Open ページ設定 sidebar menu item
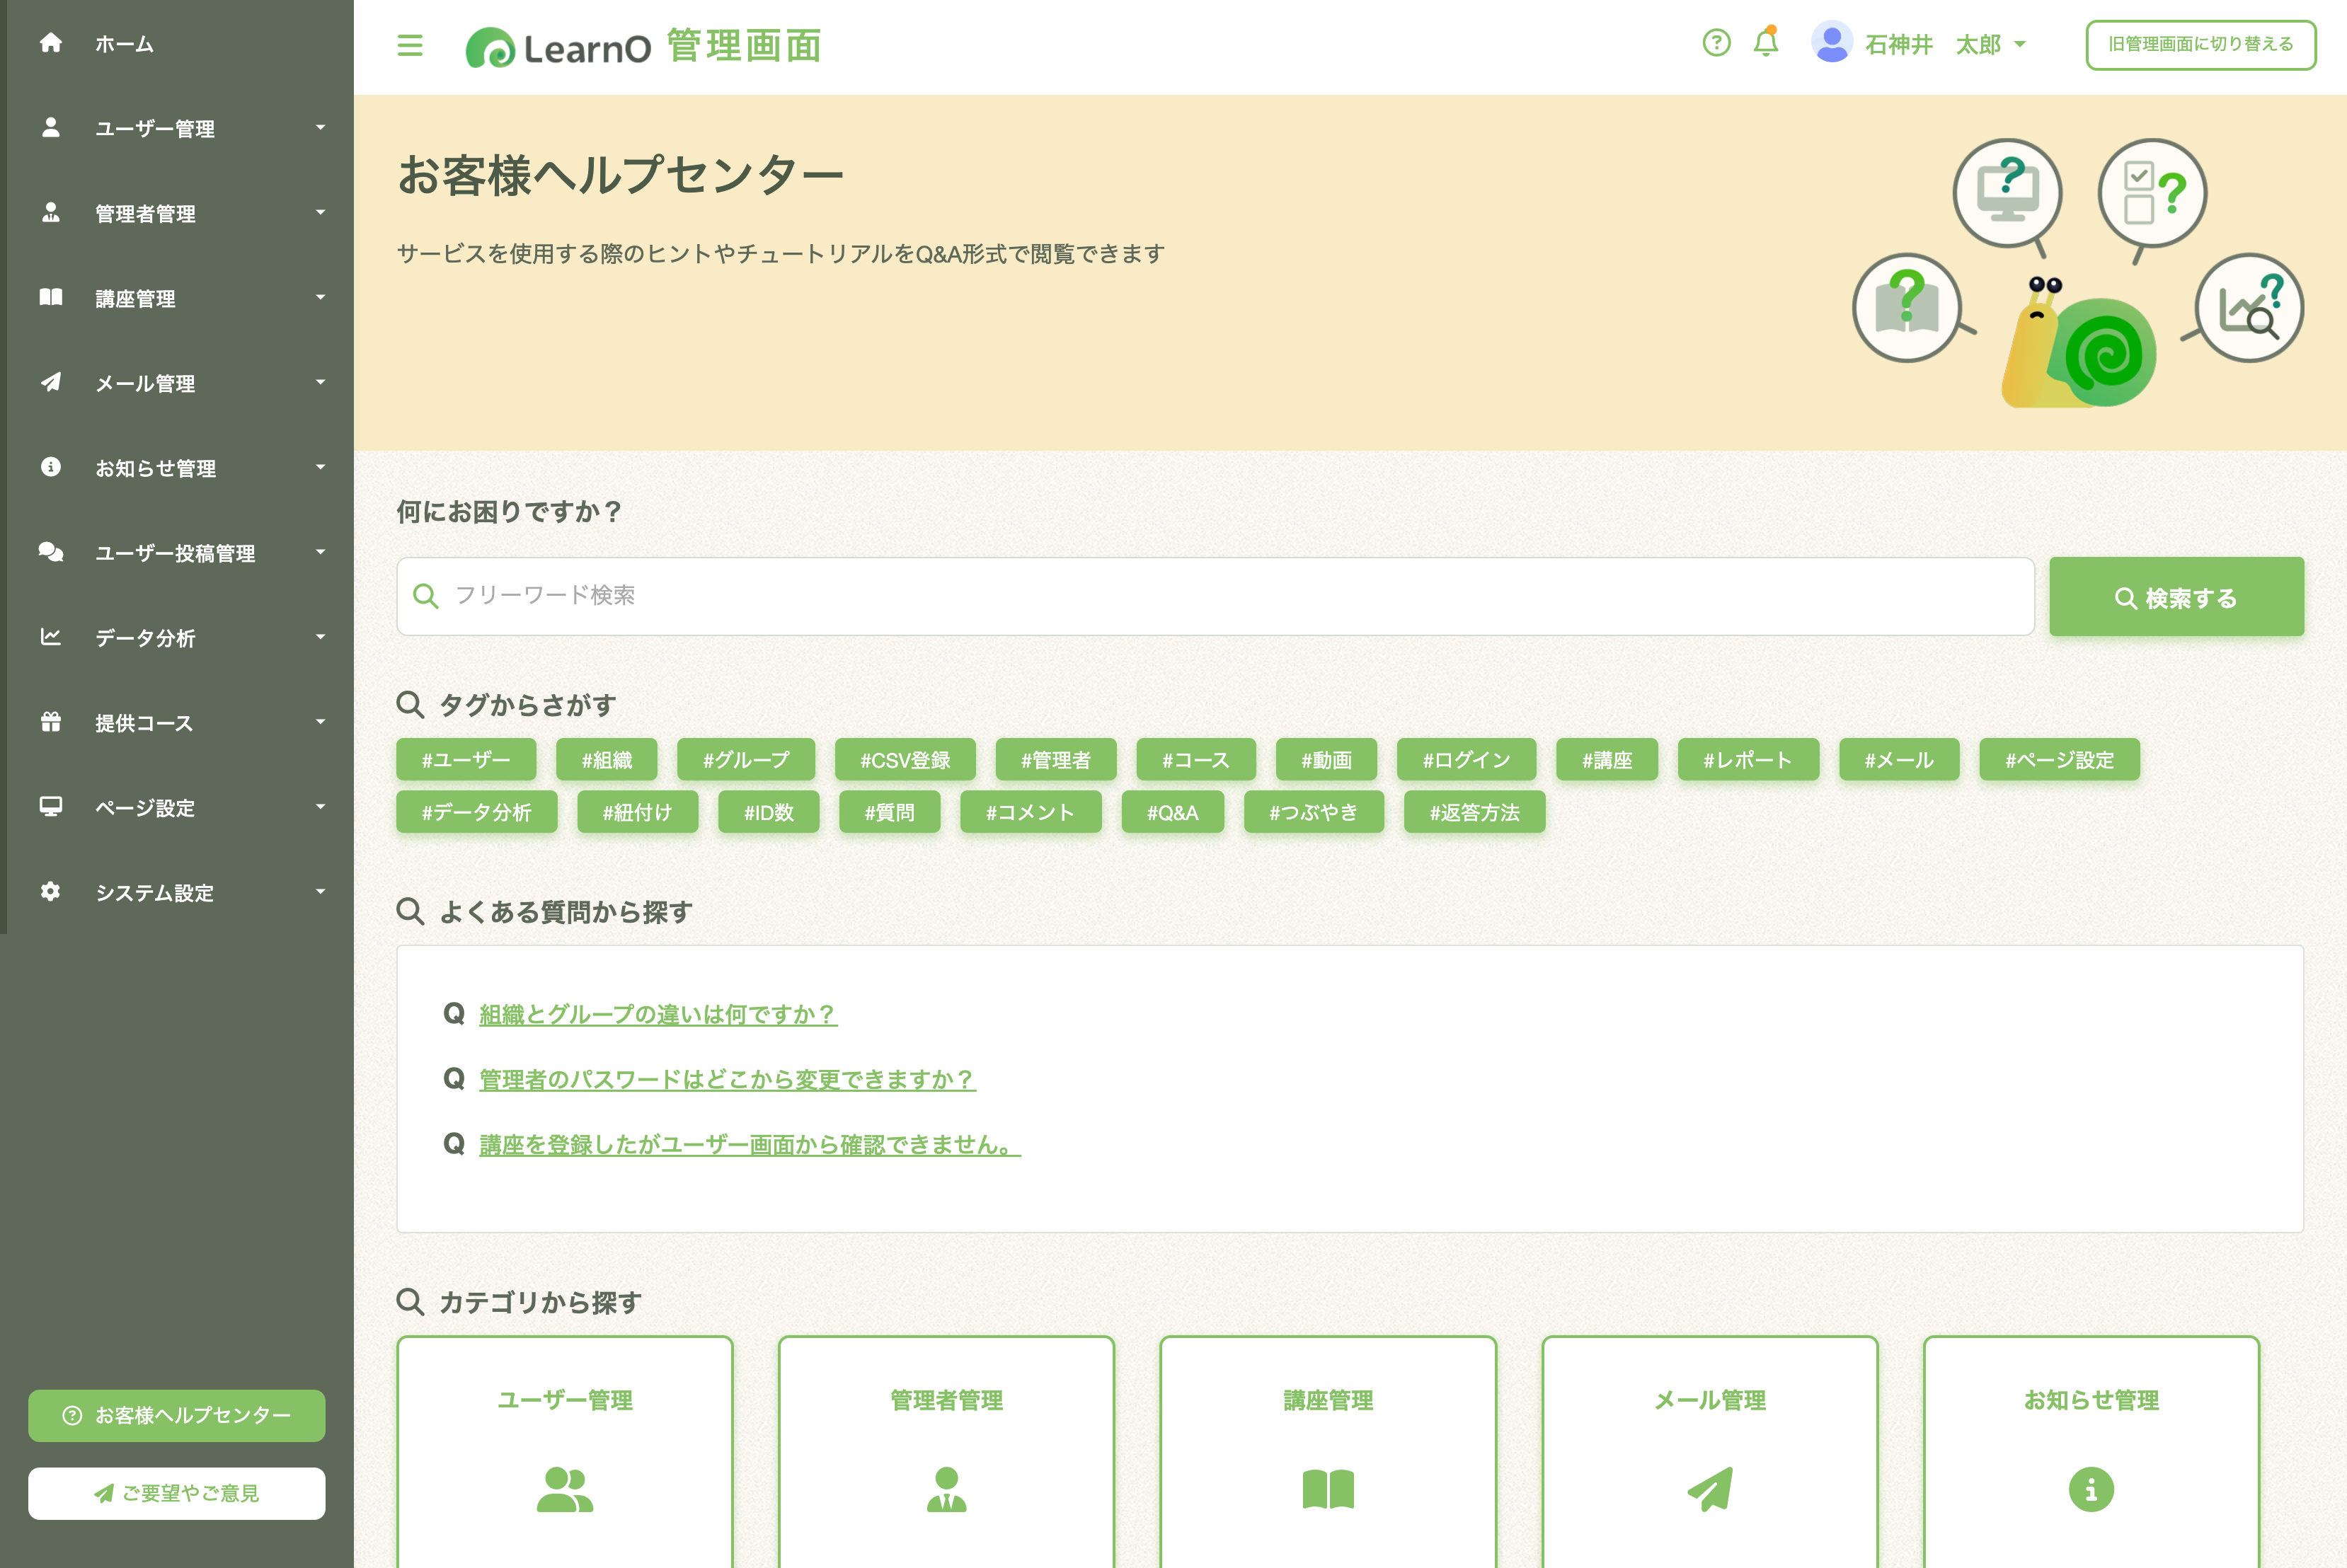This screenshot has height=1568, width=2347. [145, 807]
